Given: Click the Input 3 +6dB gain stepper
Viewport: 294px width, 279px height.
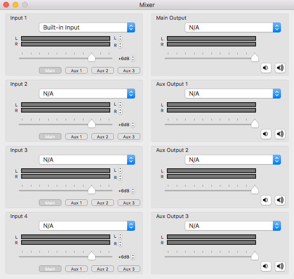Looking at the screenshot, I should point(133,191).
